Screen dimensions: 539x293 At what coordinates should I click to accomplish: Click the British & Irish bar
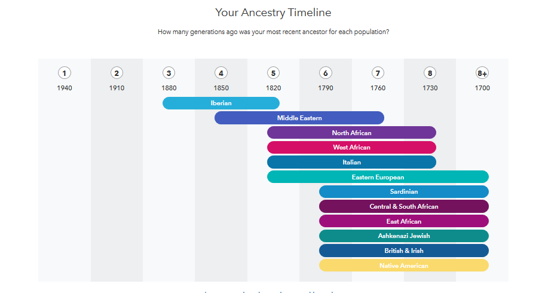(x=404, y=251)
